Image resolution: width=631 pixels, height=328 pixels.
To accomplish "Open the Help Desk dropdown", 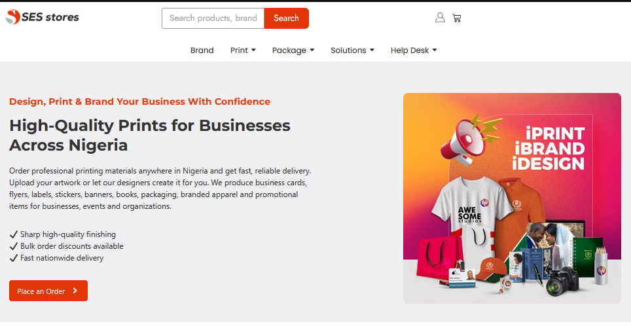I will [x=414, y=50].
